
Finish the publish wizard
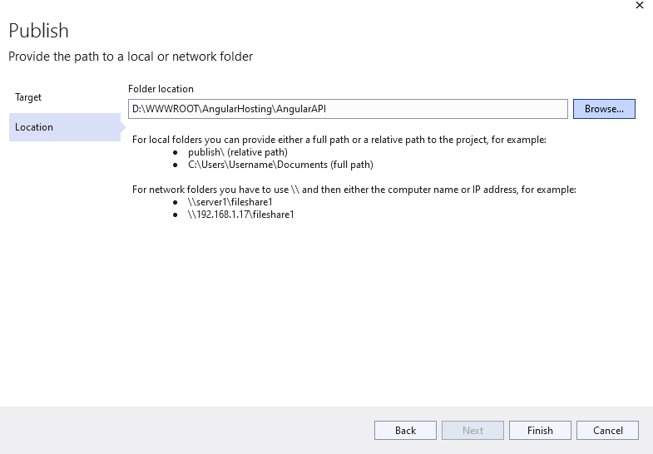(x=540, y=430)
